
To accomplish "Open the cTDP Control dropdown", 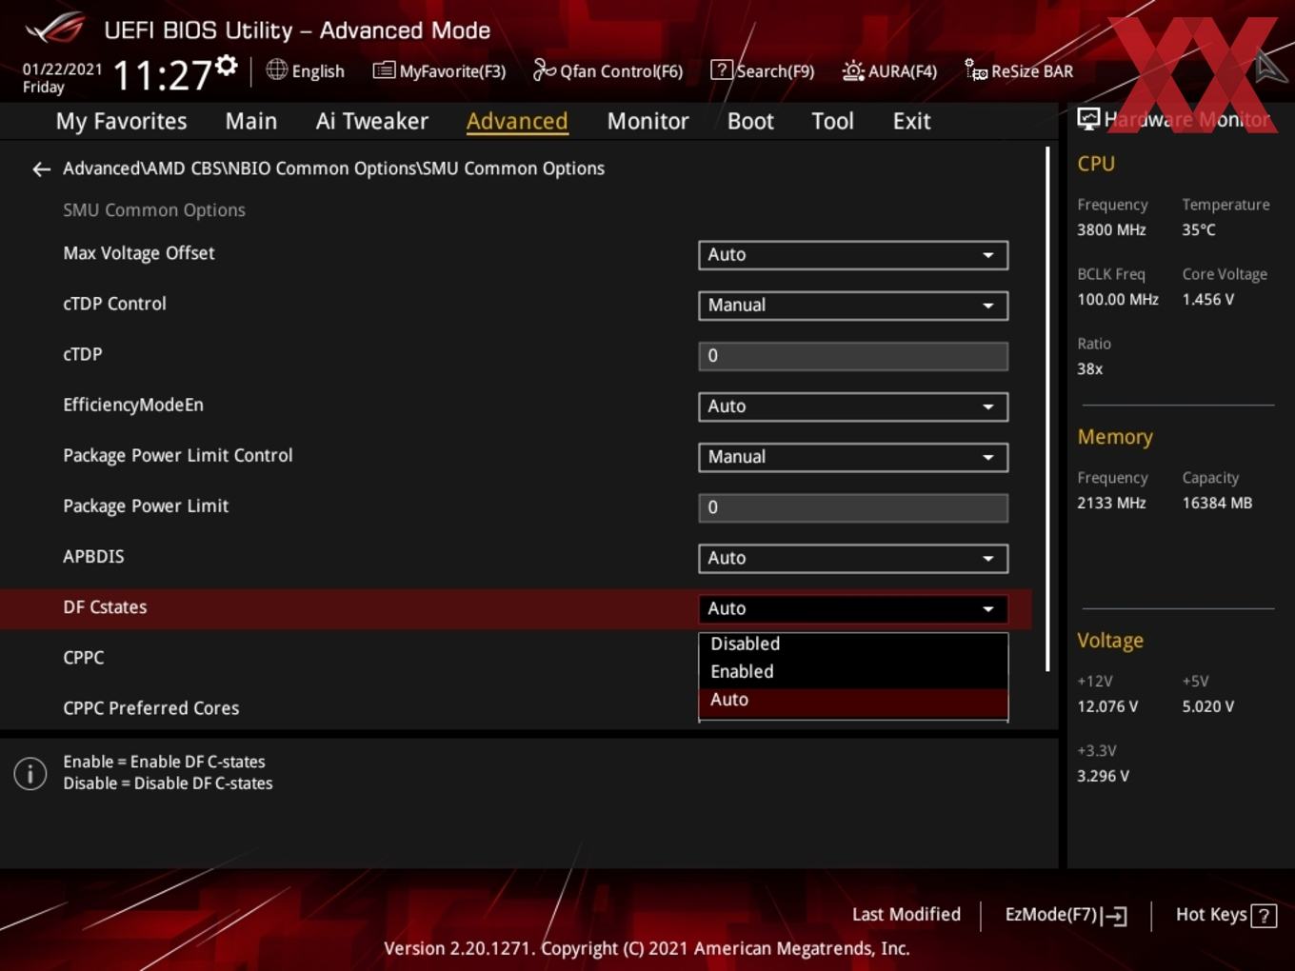I will click(853, 306).
